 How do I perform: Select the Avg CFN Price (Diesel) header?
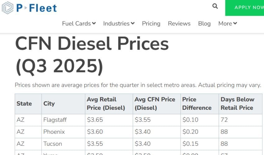[155, 104]
